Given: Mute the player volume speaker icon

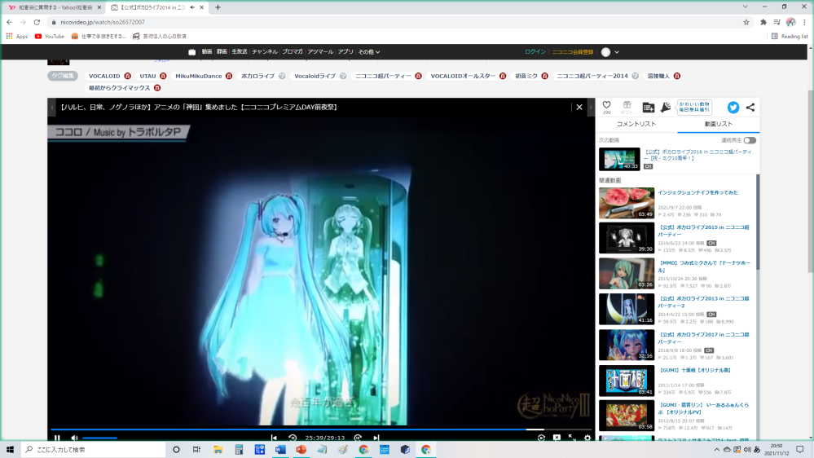Looking at the screenshot, I should click(x=74, y=438).
